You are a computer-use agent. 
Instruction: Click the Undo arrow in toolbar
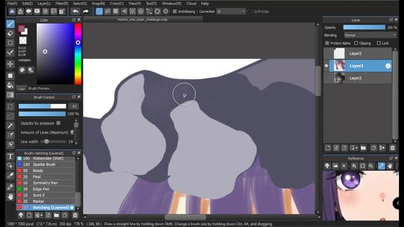[75, 11]
